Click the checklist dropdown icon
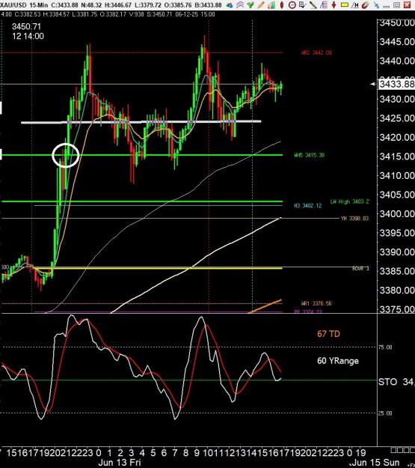The image size is (415, 468). 303,5
